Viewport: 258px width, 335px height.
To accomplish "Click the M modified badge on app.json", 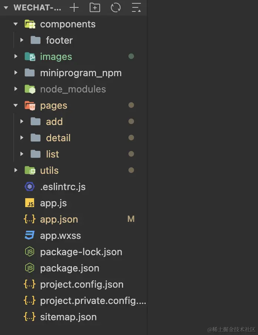I will pos(131,219).
